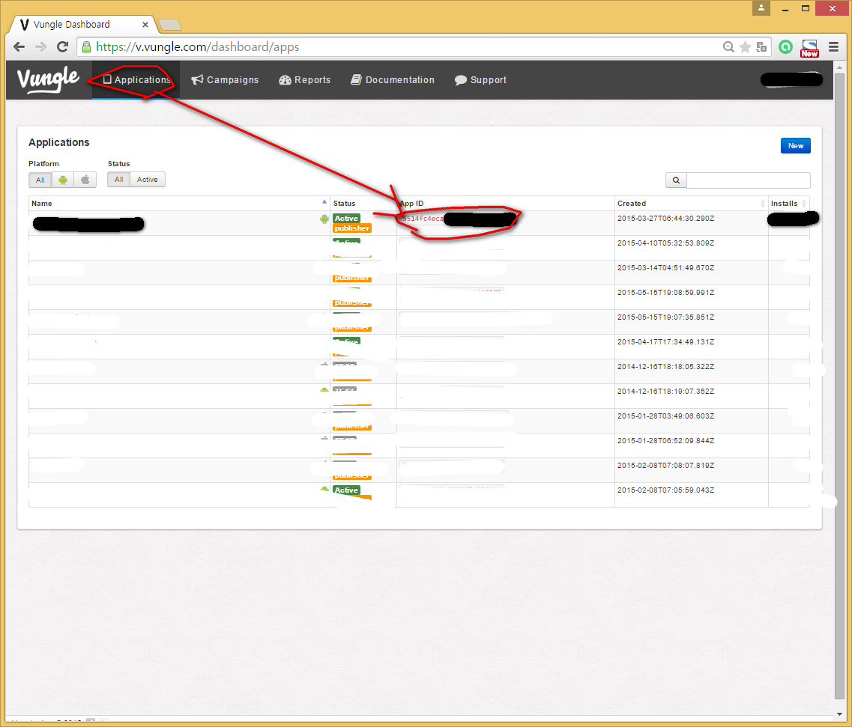Click the page vertical scrollbar

click(x=839, y=386)
